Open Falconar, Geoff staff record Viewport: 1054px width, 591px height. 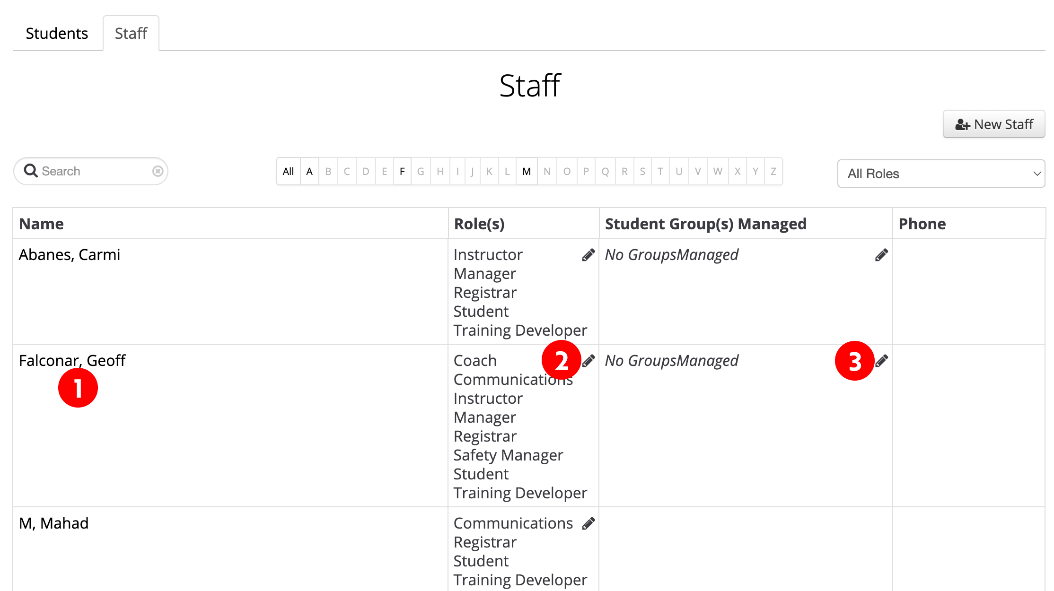72,361
